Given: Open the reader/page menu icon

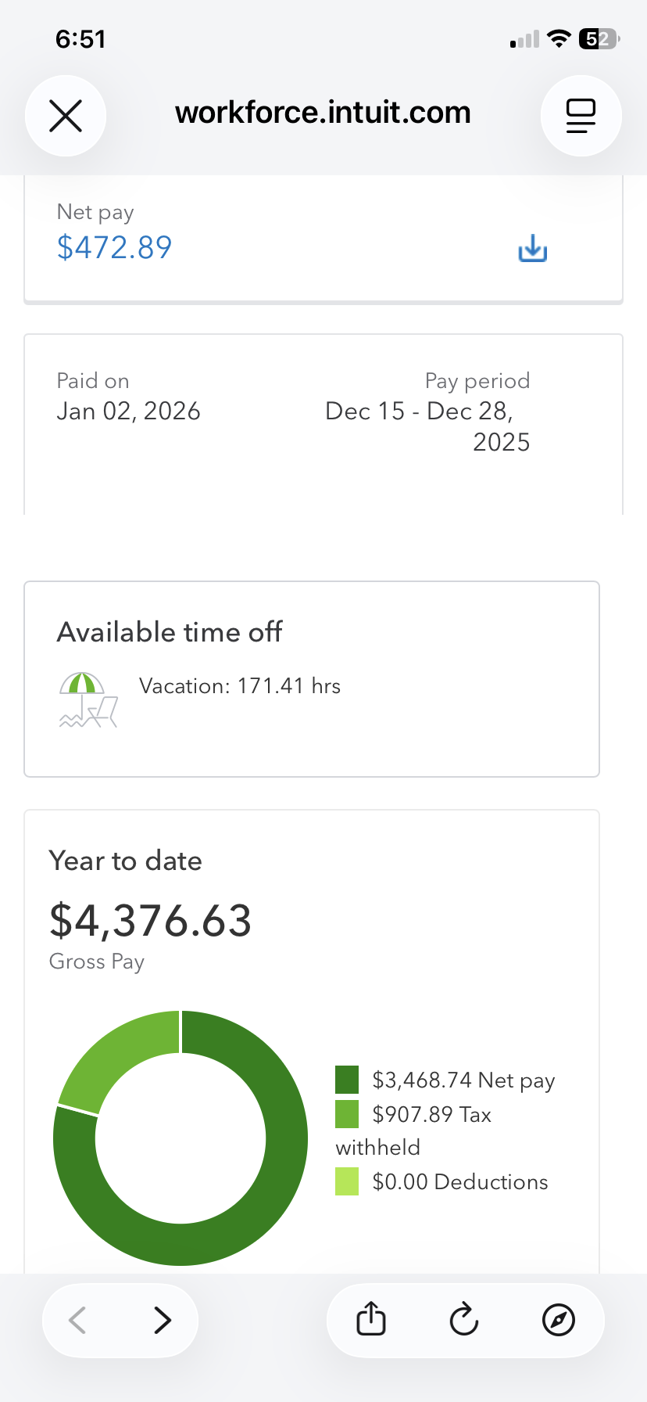Looking at the screenshot, I should tap(581, 116).
